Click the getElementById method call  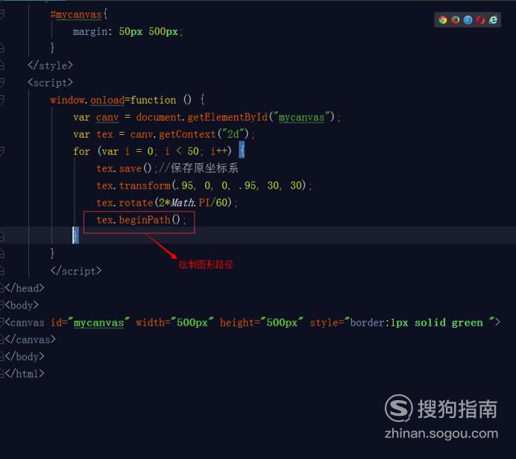point(227,117)
